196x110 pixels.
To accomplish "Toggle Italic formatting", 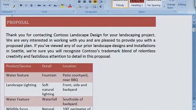I will [26, 5].
